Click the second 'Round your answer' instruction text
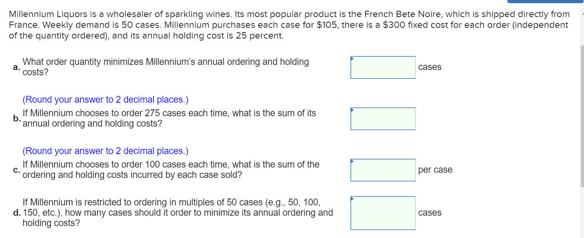The width and height of the screenshot is (584, 238). click(x=106, y=151)
